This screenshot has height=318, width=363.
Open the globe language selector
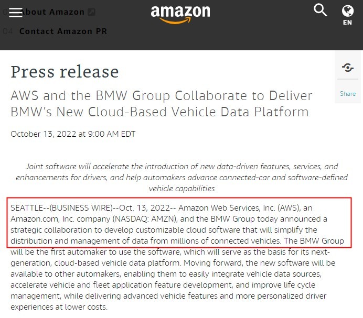pyautogui.click(x=347, y=11)
